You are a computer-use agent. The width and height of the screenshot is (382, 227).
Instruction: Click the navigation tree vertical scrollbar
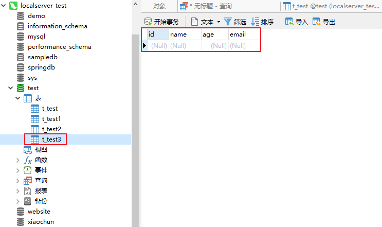coord(135,130)
